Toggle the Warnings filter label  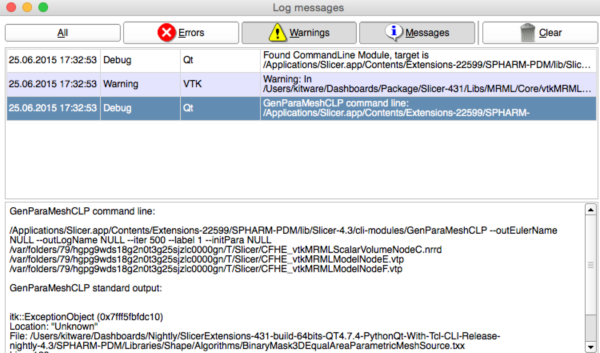(x=309, y=33)
